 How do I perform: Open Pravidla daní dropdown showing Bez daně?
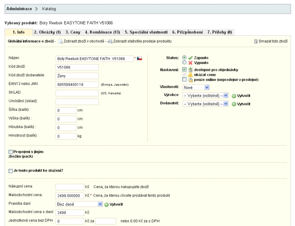pos(79,204)
